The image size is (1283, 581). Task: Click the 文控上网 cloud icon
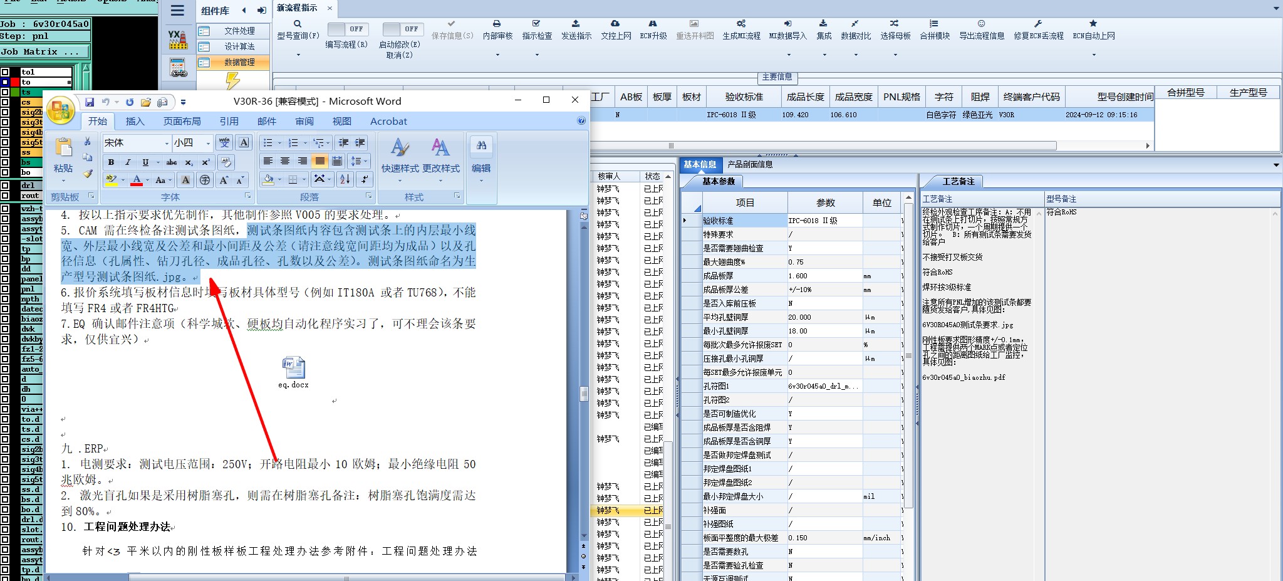point(616,24)
